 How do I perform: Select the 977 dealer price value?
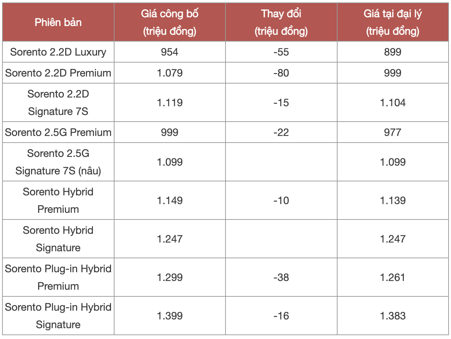(393, 132)
